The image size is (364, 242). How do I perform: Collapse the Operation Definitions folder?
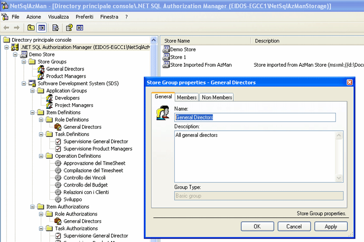(41, 156)
